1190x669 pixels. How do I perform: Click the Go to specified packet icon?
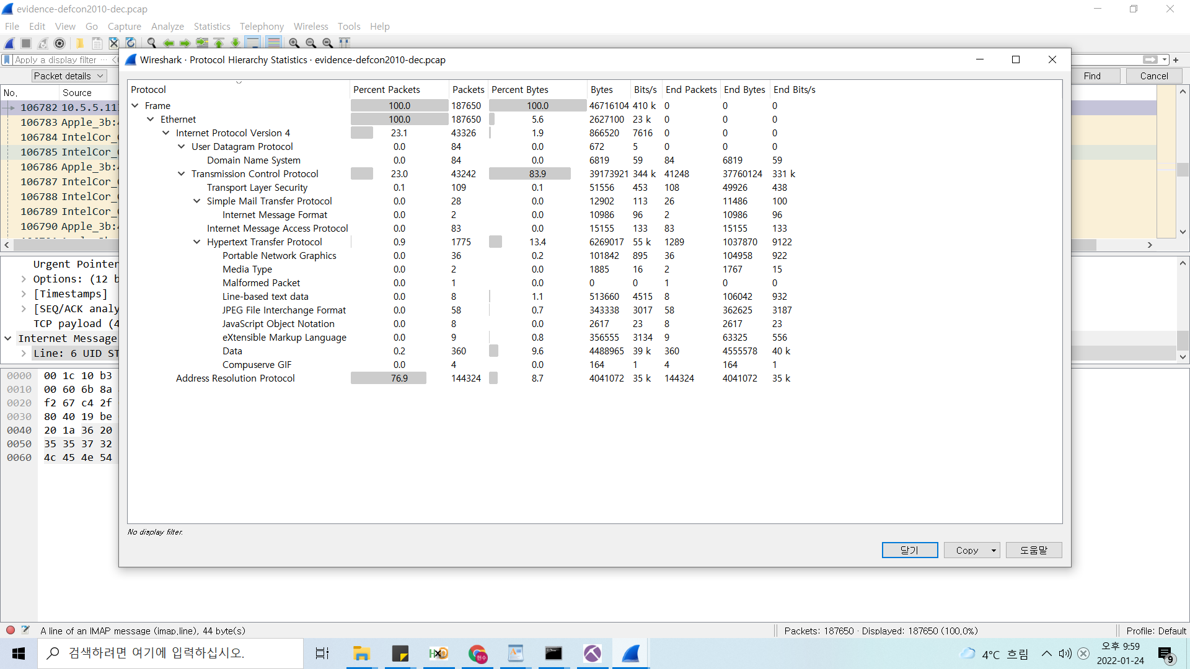[x=202, y=43]
